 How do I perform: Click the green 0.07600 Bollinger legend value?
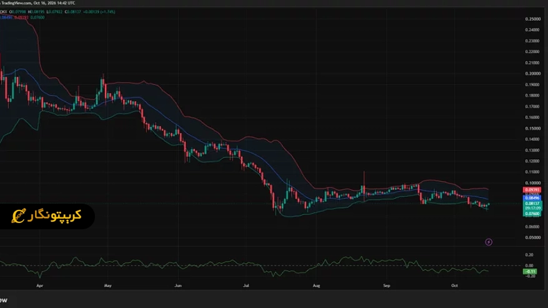click(37, 17)
